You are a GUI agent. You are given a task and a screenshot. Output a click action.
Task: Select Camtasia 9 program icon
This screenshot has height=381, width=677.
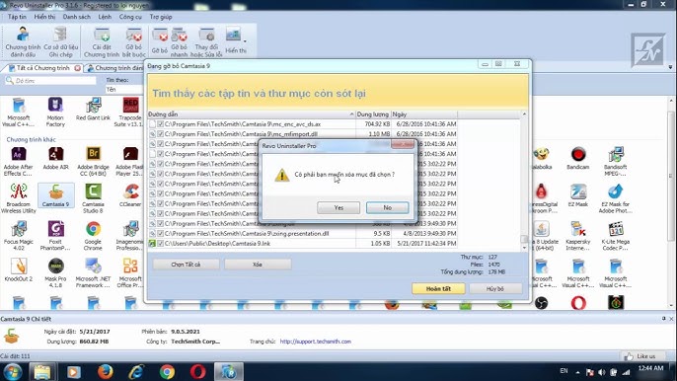(56, 195)
